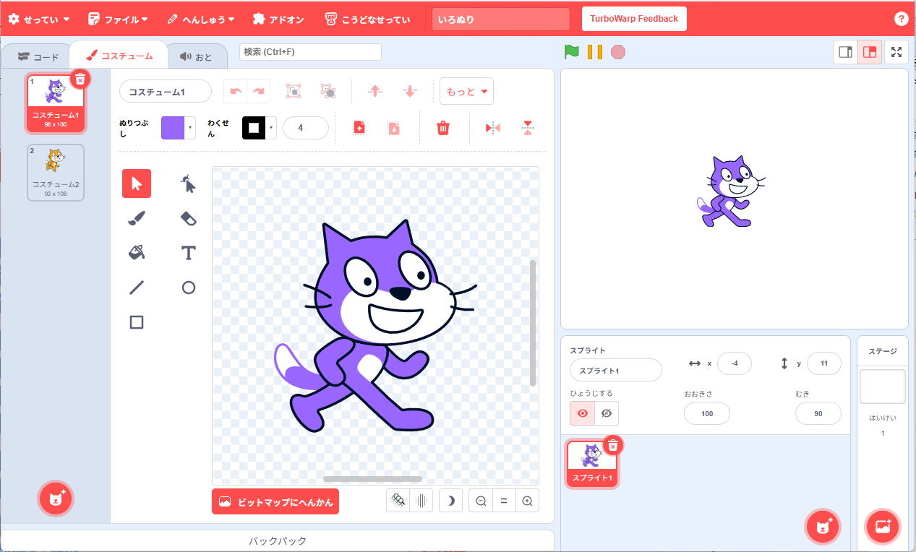
Task: Enter full screen stage mode
Action: tap(896, 52)
